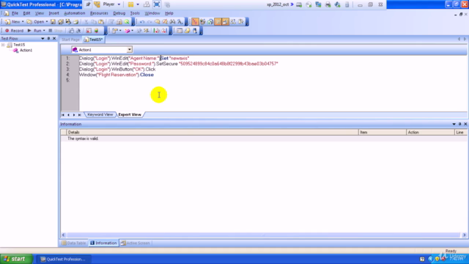Click the Undo arrow icon
This screenshot has height=264, width=469.
pyautogui.click(x=142, y=21)
